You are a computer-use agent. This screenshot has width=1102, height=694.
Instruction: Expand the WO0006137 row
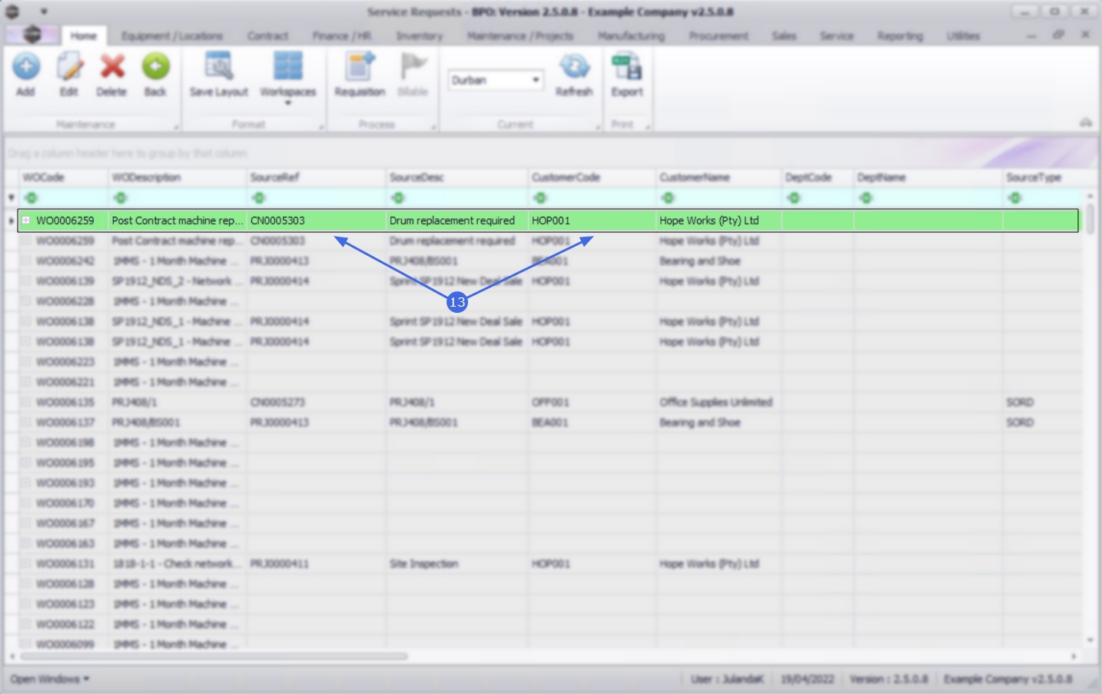[x=25, y=423]
